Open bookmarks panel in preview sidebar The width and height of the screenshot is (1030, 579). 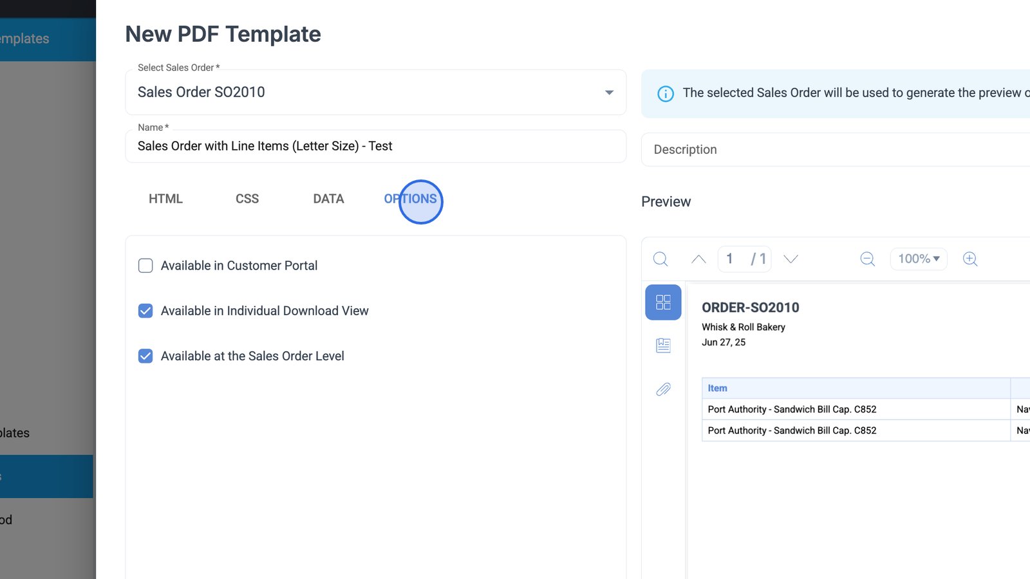[663, 345]
